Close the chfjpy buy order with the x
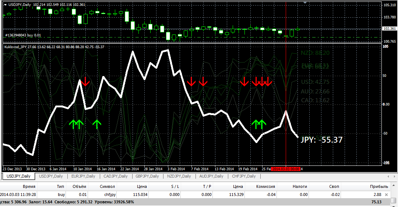The image size is (398, 207). (386, 194)
